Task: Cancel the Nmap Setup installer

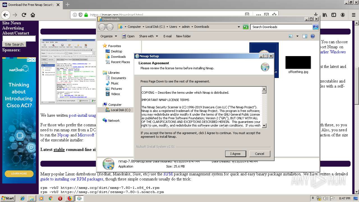Action: (x=259, y=154)
